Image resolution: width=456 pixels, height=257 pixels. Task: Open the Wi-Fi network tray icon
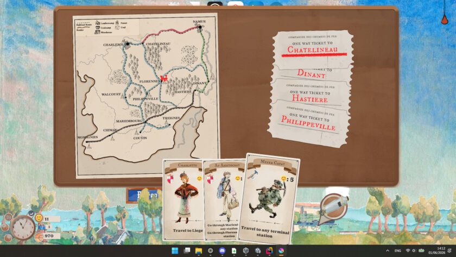408,250
